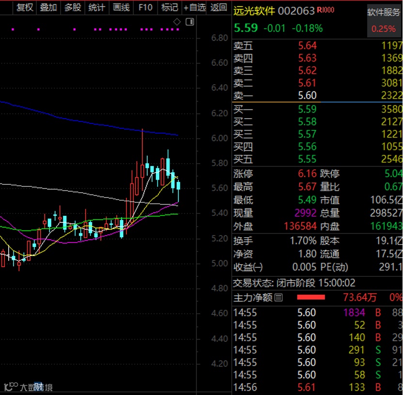Click the 收益 value 0.005
The height and width of the screenshot is (395, 403).
pos(304,267)
